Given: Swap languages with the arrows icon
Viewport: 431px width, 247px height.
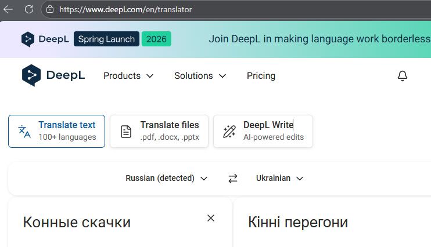Looking at the screenshot, I should click(233, 179).
